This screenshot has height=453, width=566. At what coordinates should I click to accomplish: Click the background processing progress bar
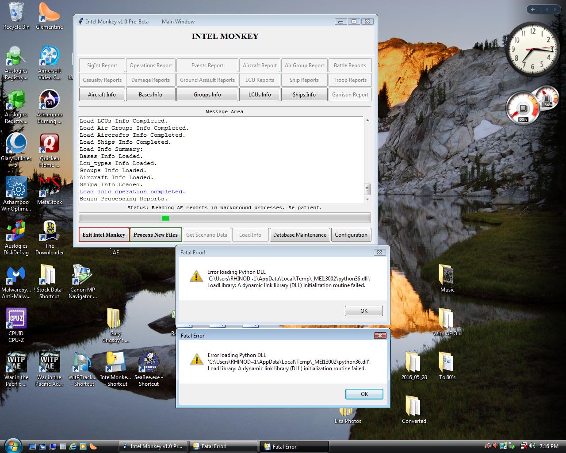coord(225,217)
